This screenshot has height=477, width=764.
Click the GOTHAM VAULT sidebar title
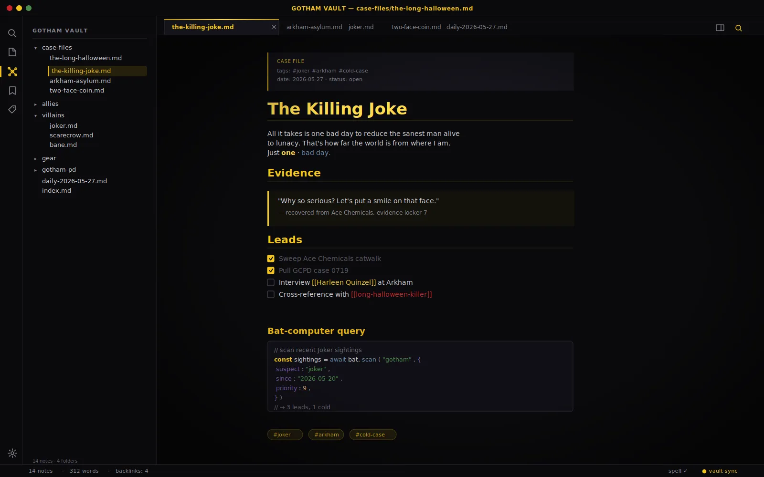(60, 31)
